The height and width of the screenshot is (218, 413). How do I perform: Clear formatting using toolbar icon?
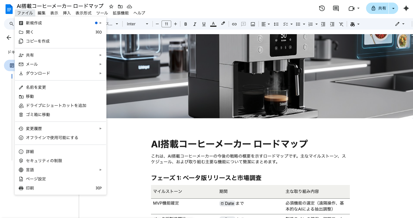[341, 24]
